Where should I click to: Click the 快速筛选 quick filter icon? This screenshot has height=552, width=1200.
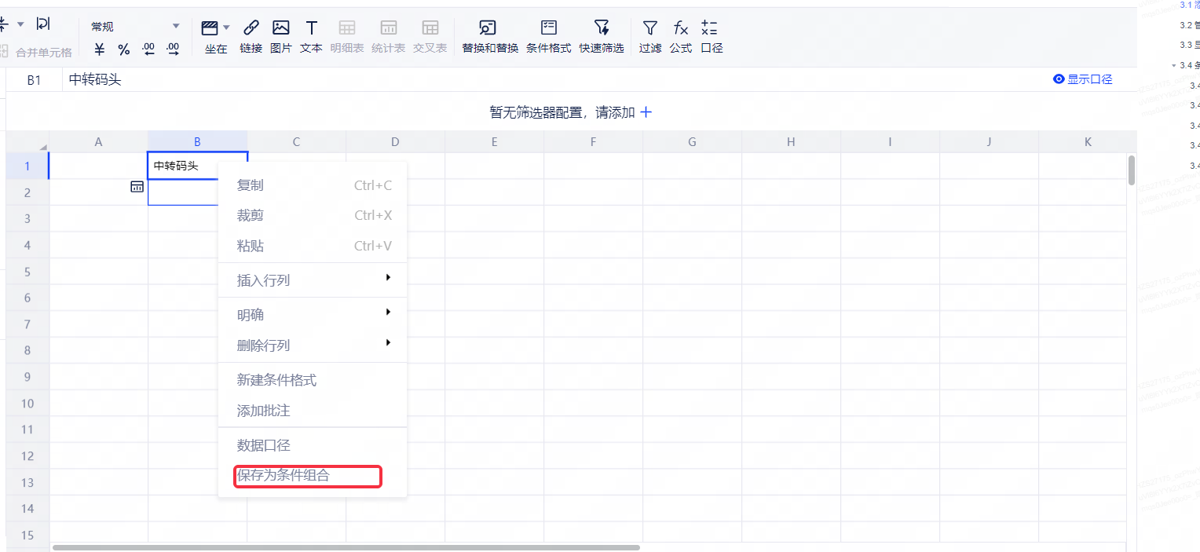tap(602, 29)
